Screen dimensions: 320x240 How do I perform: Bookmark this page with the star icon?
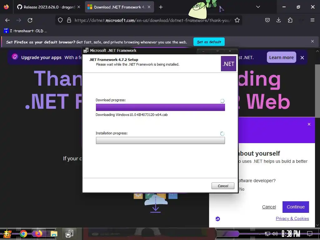click(237, 20)
